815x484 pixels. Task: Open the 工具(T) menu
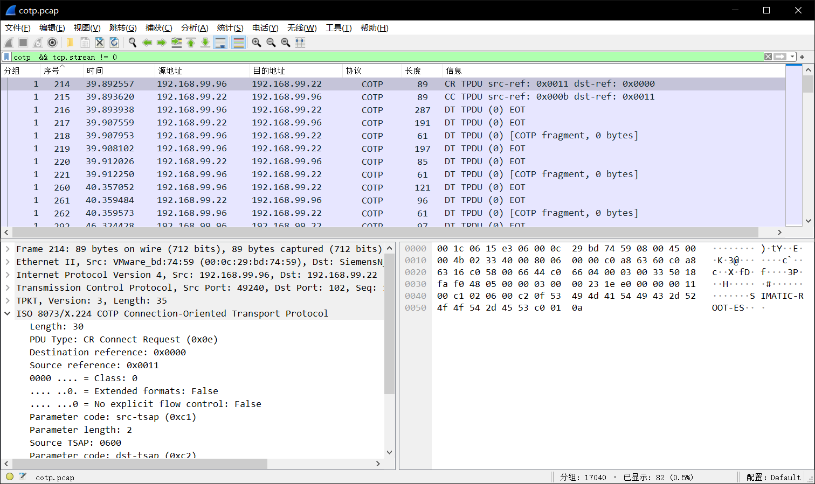click(339, 28)
